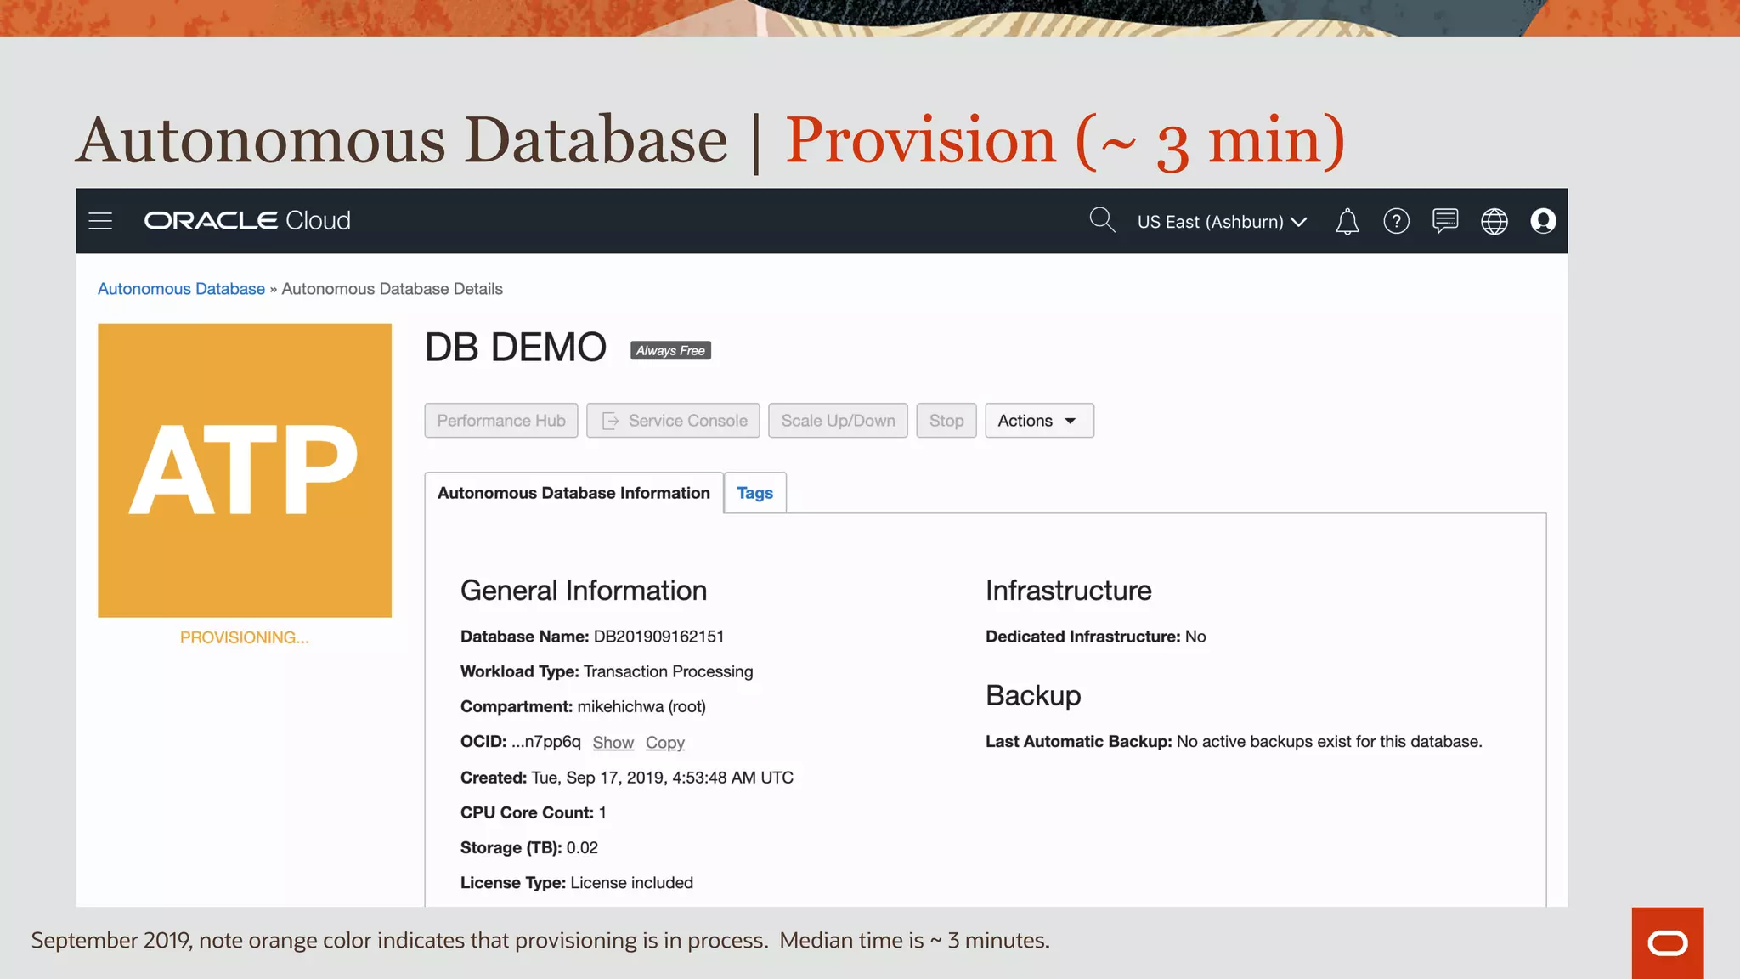The height and width of the screenshot is (979, 1740).
Task: Click the Storage (TB): 0.02 entry
Action: coord(529,848)
